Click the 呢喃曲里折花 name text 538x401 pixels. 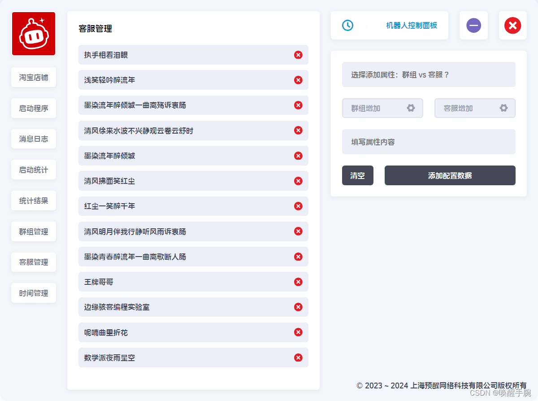coord(106,332)
